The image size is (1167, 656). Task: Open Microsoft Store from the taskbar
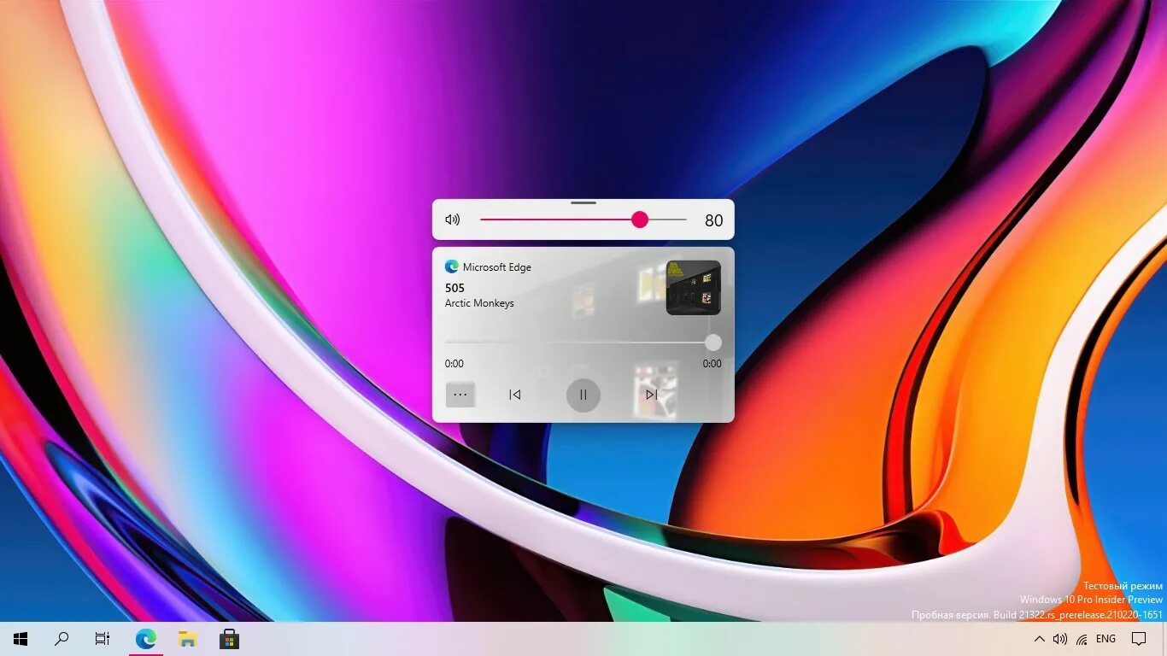pos(229,639)
